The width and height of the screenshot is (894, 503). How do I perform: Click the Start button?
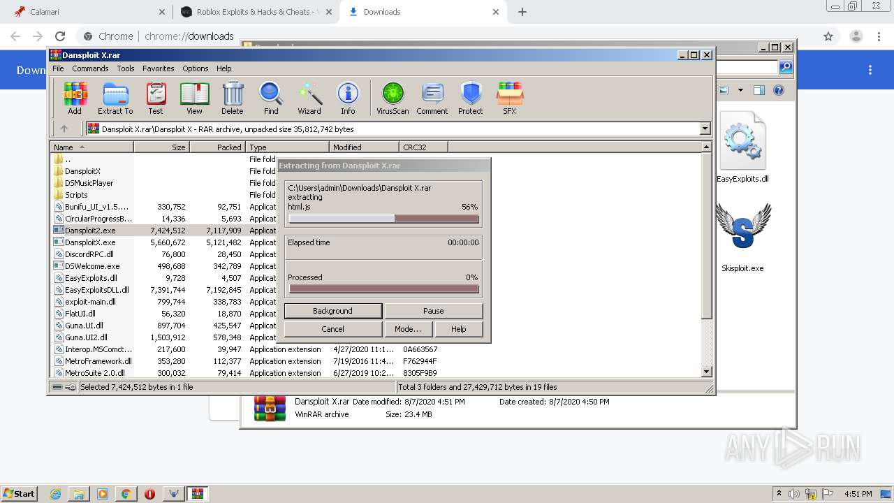pyautogui.click(x=20, y=494)
